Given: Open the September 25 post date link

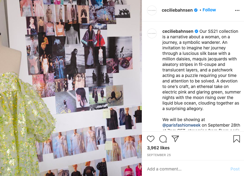Looking at the screenshot, I should (x=159, y=155).
